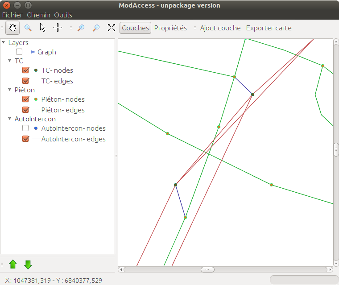This screenshot has height=285, width=339.
Task: Select the AutoIntercon- nodes layer label
Action: tap(74, 128)
